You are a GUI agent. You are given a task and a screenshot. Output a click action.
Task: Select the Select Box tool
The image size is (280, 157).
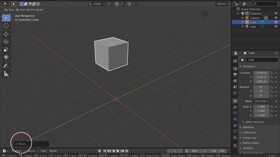coord(6,18)
